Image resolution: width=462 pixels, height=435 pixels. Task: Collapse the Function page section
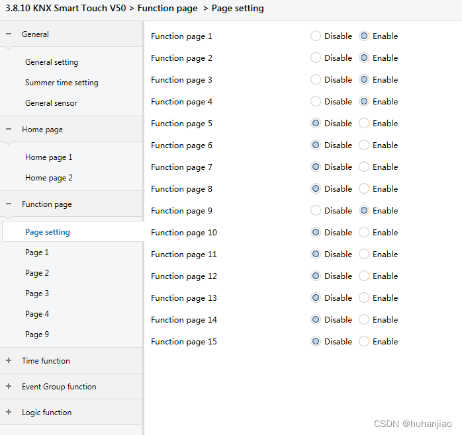pyautogui.click(x=9, y=204)
